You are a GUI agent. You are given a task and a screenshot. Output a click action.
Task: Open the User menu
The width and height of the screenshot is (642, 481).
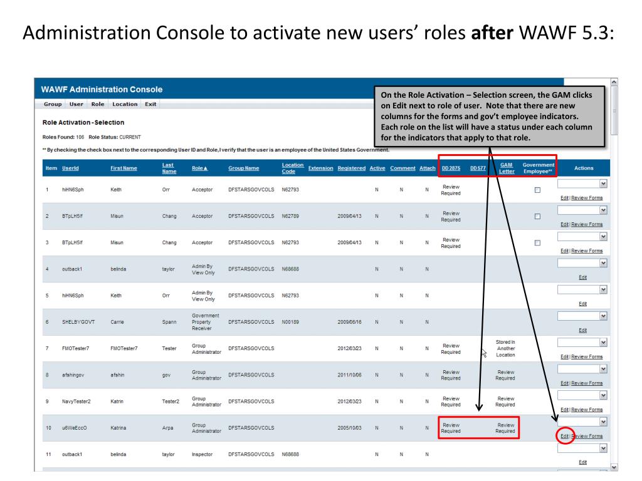coord(76,105)
